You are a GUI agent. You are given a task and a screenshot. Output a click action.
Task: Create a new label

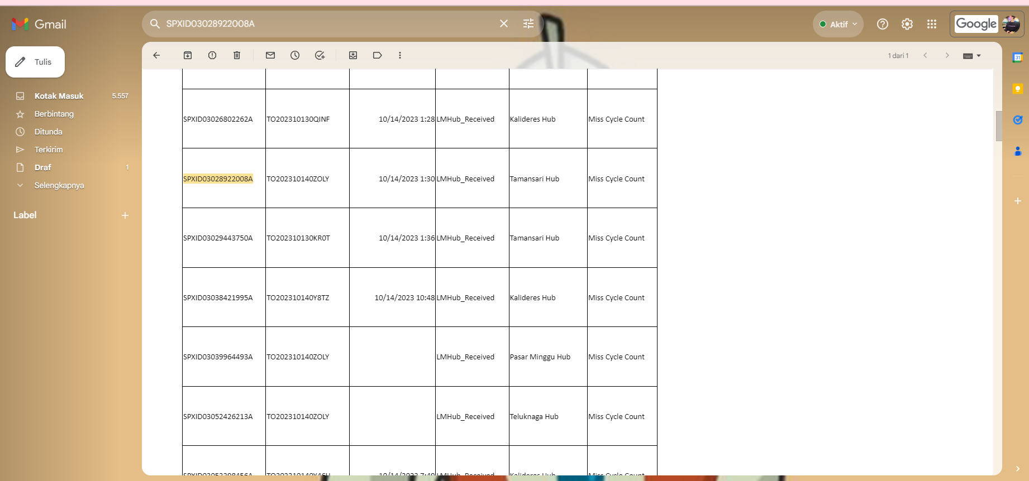click(x=125, y=215)
